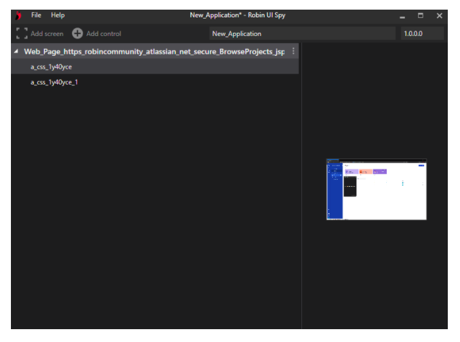Click the divider between tree and preview panels

coord(301,192)
